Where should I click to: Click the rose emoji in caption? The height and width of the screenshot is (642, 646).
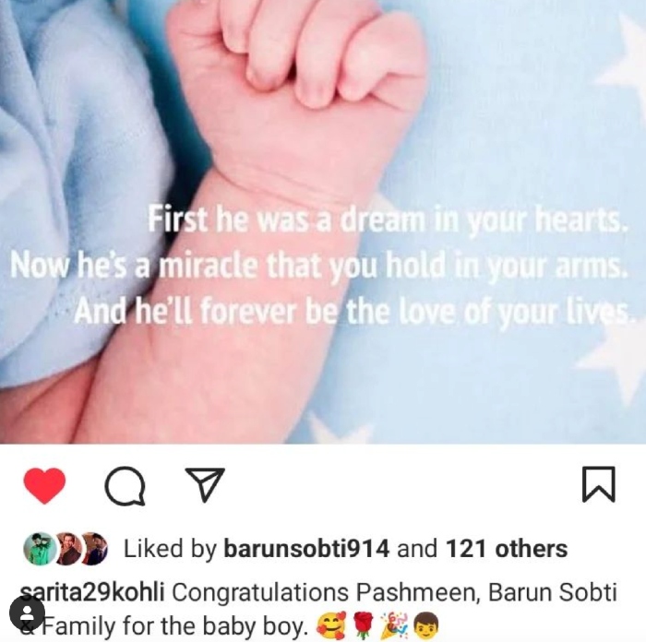[x=364, y=626]
